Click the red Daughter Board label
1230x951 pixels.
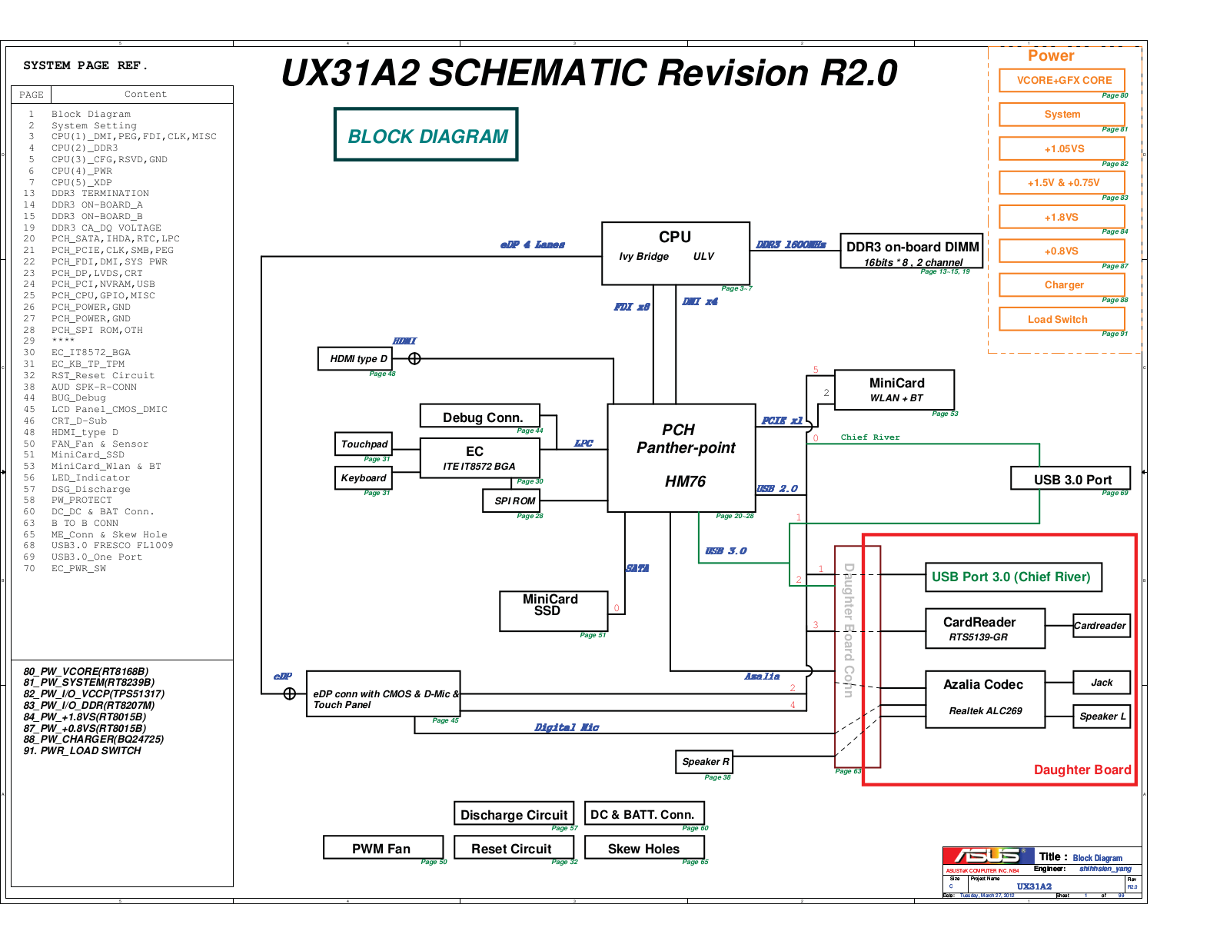(x=1082, y=770)
